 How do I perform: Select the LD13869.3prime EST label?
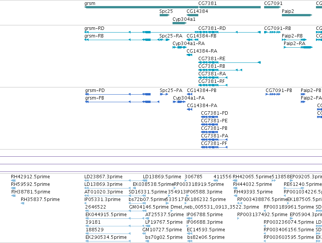[104, 184]
